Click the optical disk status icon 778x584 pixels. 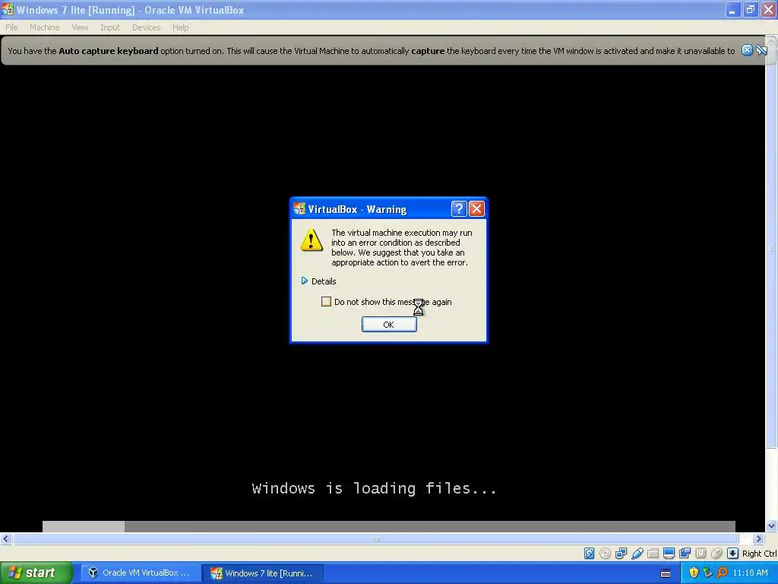[x=605, y=554]
